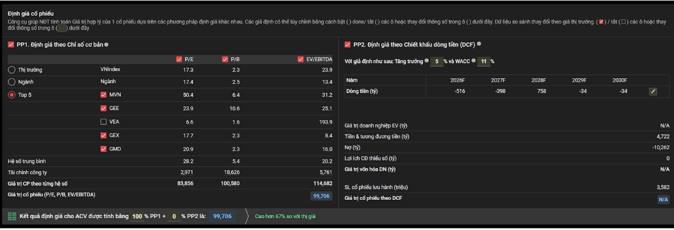Click the 83,856 P/E valuation value
The height and width of the screenshot is (230, 674).
(x=185, y=184)
